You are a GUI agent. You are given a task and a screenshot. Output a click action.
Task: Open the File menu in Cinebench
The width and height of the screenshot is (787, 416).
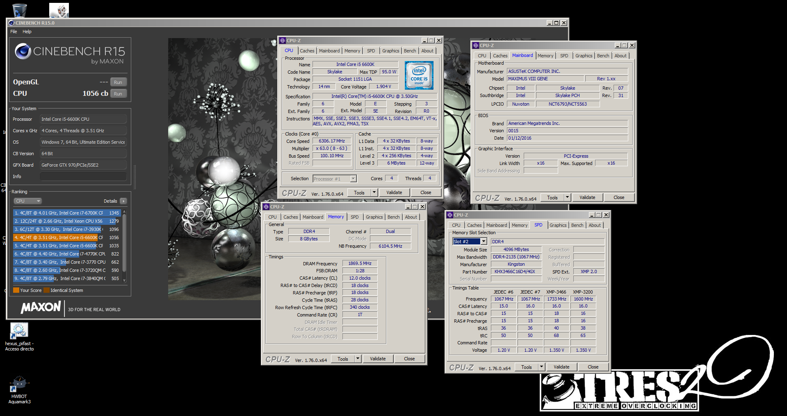click(14, 32)
